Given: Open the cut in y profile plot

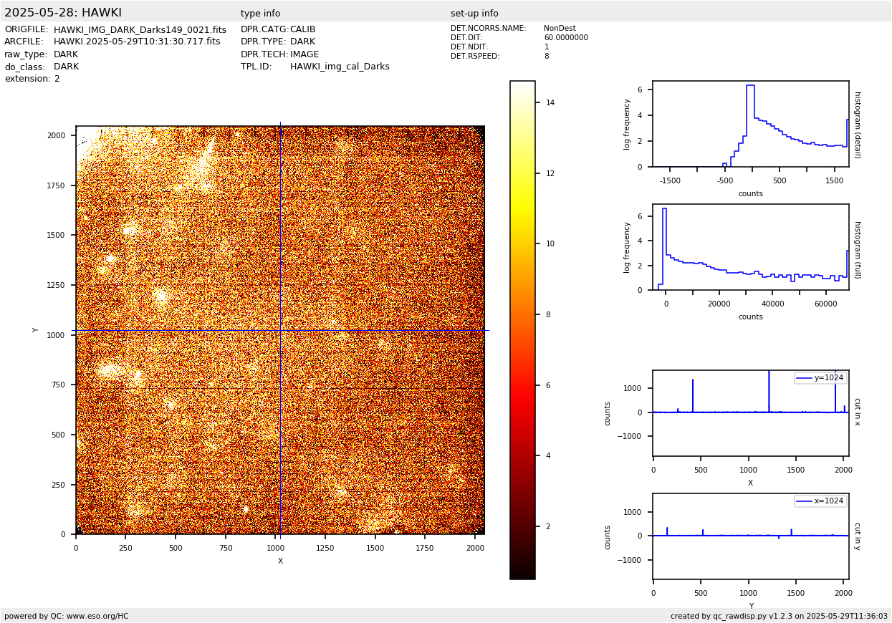Looking at the screenshot, I should click(x=750, y=536).
